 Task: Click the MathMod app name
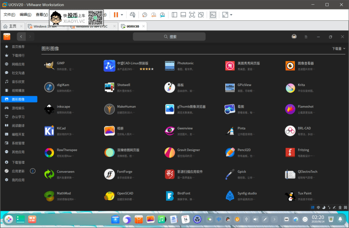pyautogui.click(x=64, y=193)
